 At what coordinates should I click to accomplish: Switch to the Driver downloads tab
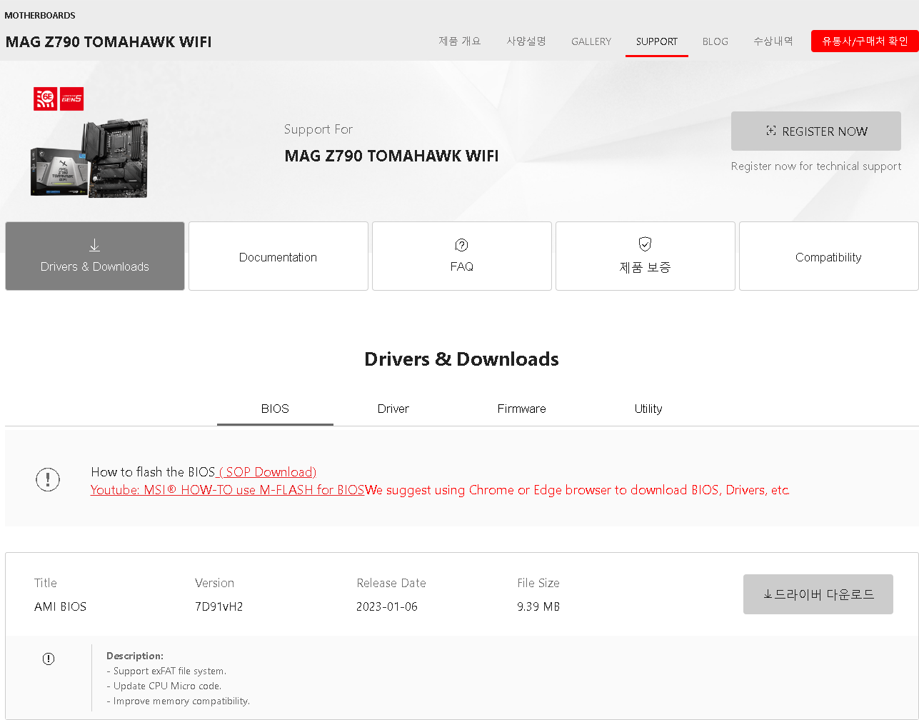click(x=393, y=409)
